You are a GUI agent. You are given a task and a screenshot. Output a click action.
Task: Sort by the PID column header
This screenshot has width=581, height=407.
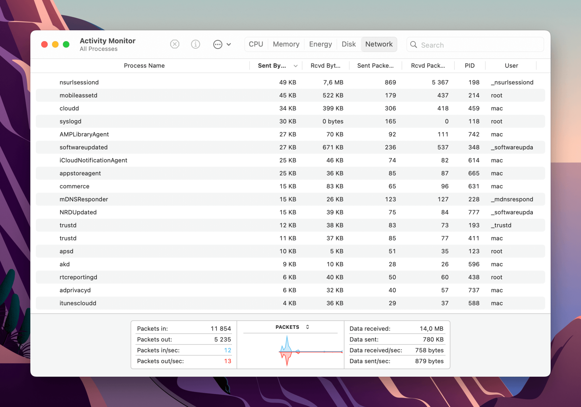470,66
